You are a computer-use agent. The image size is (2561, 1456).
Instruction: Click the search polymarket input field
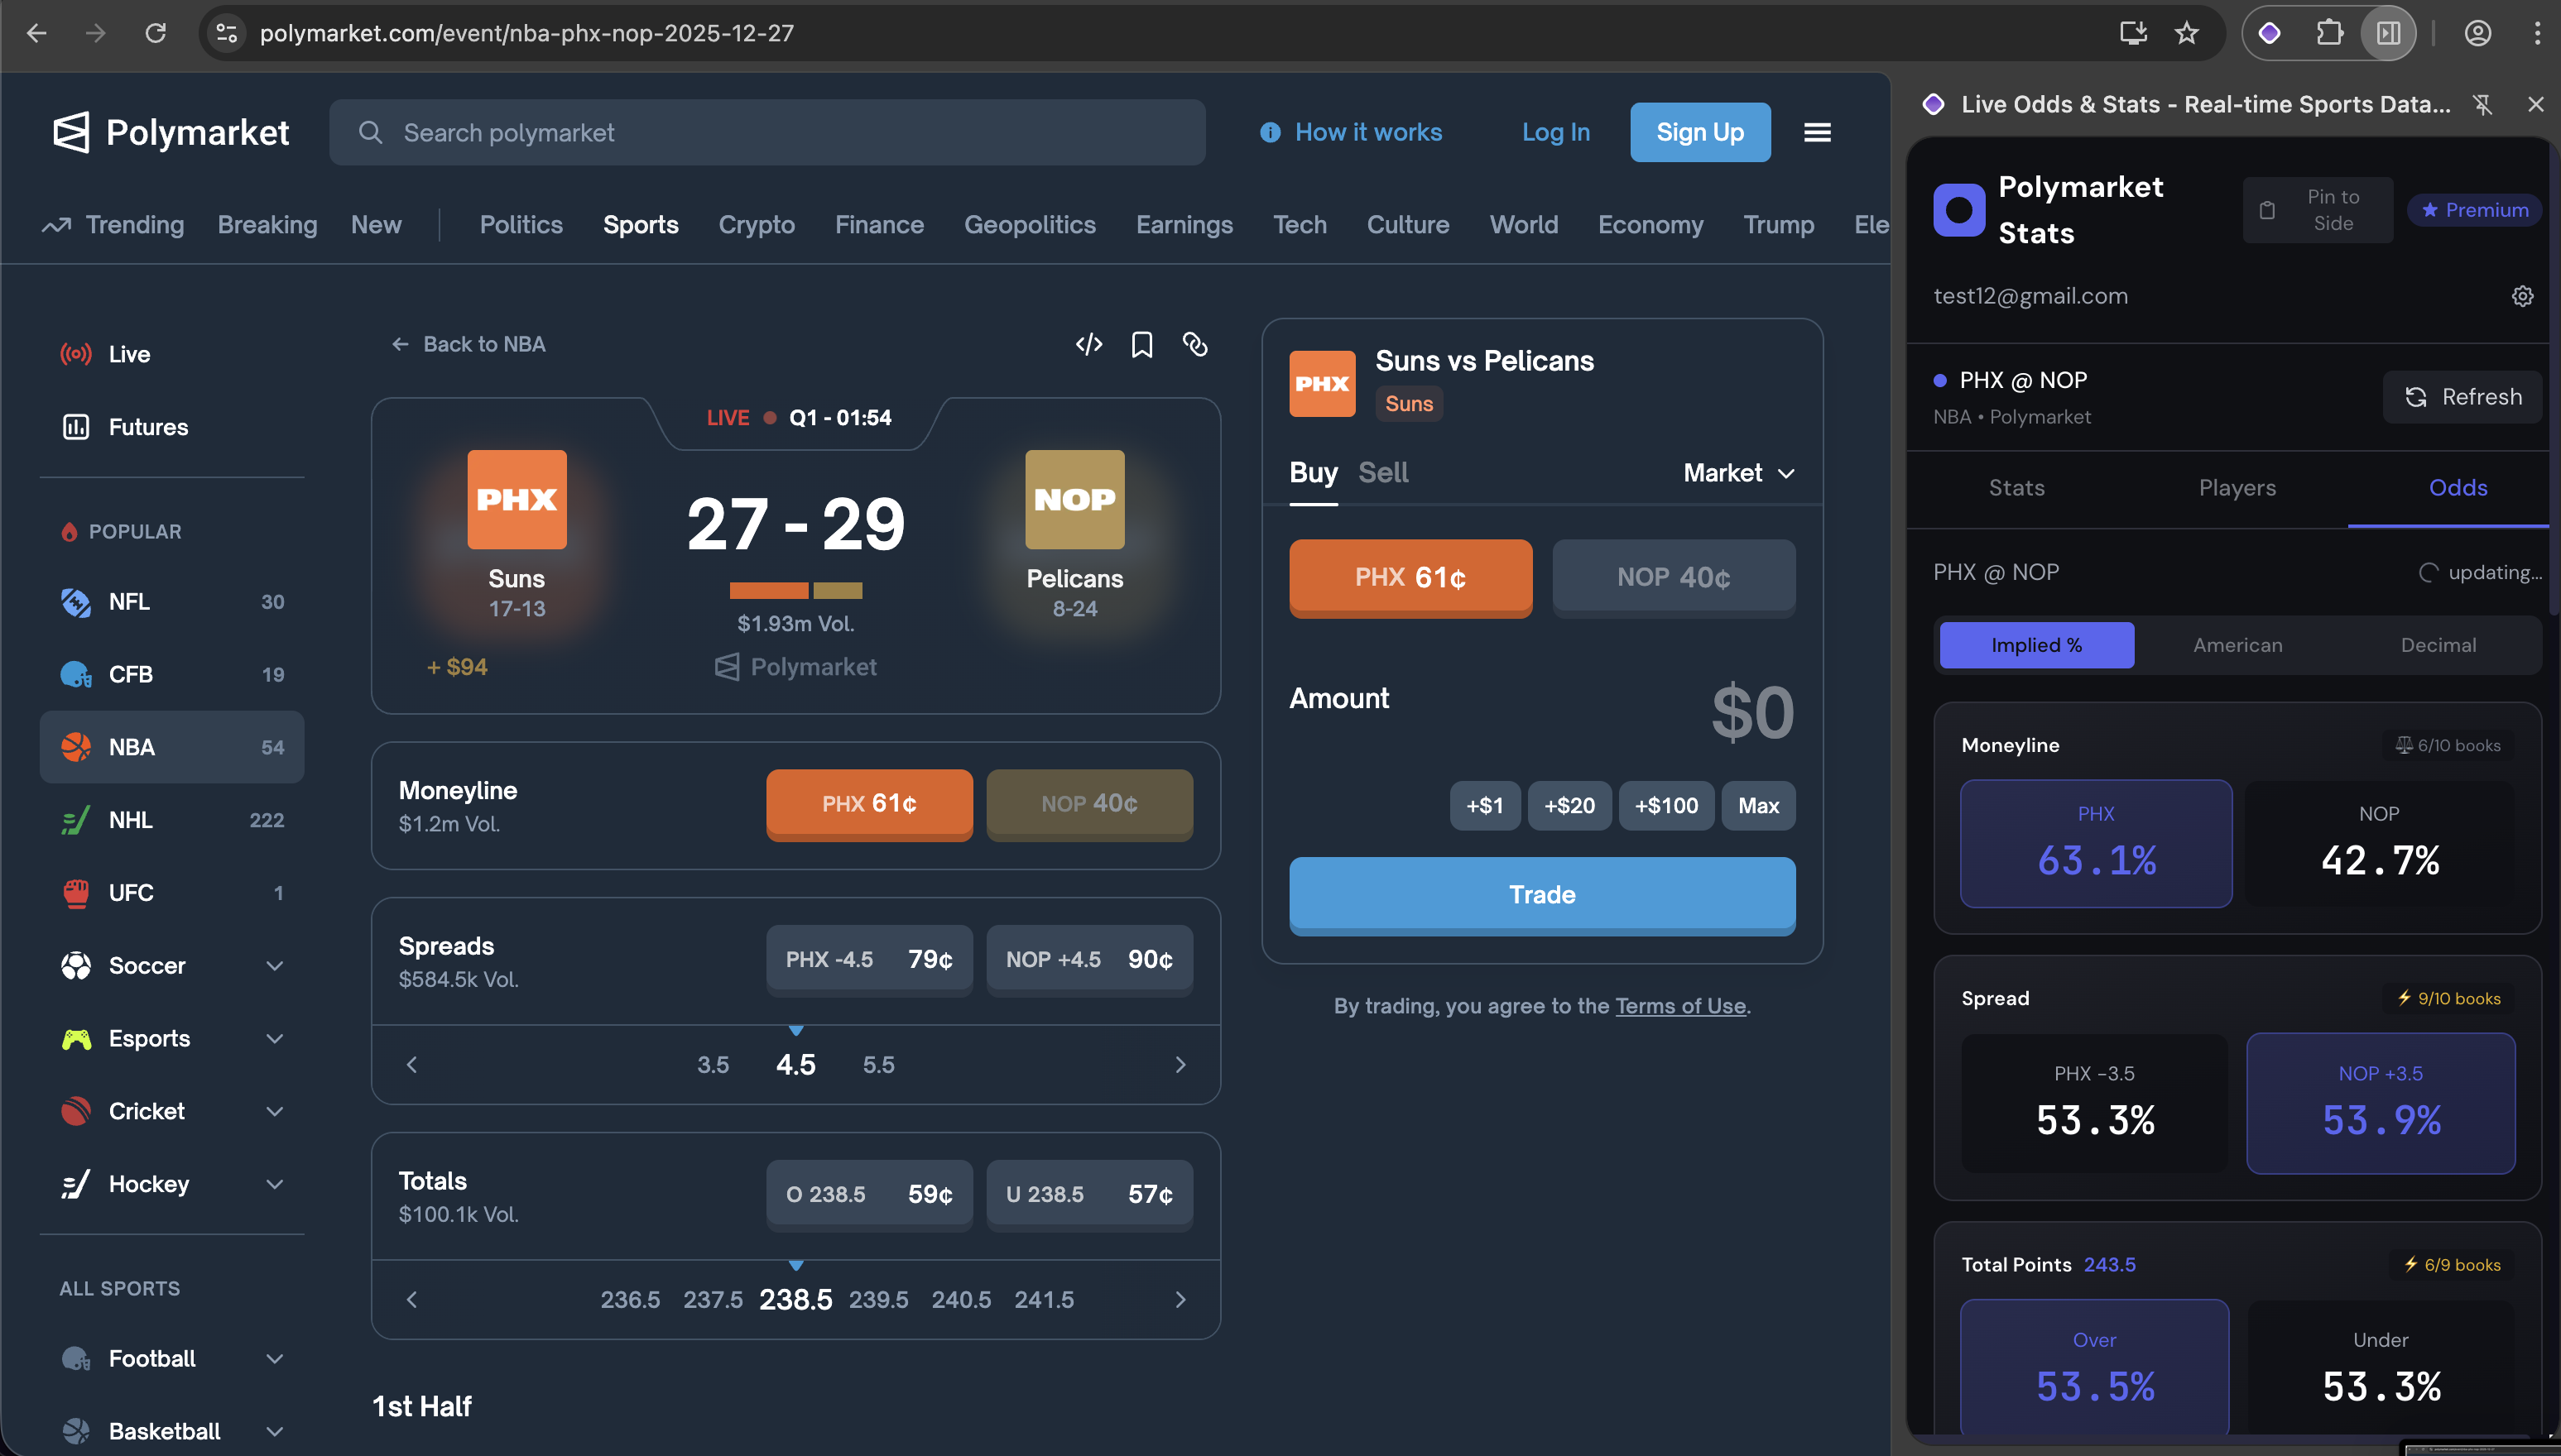(x=766, y=132)
